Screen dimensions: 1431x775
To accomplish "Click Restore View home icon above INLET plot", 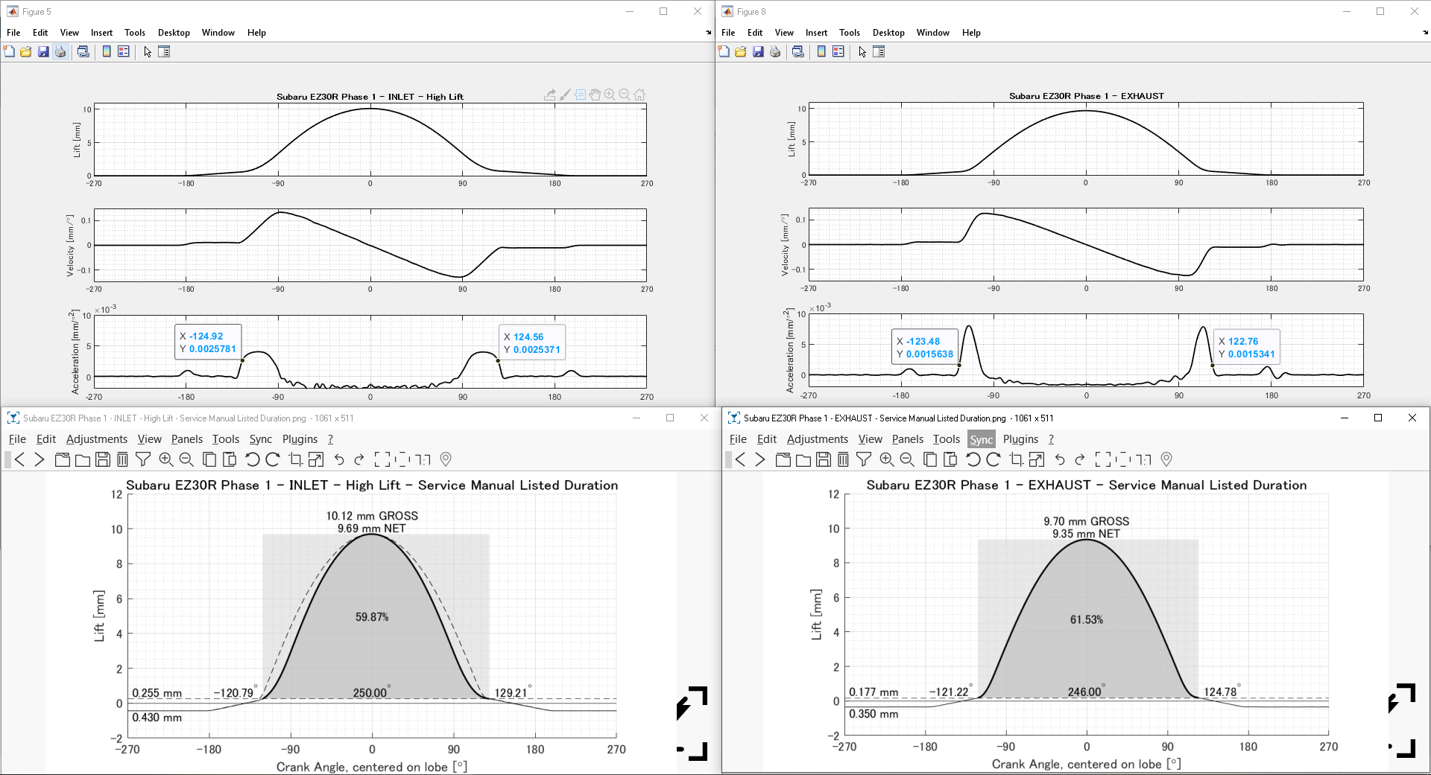I will pyautogui.click(x=639, y=95).
